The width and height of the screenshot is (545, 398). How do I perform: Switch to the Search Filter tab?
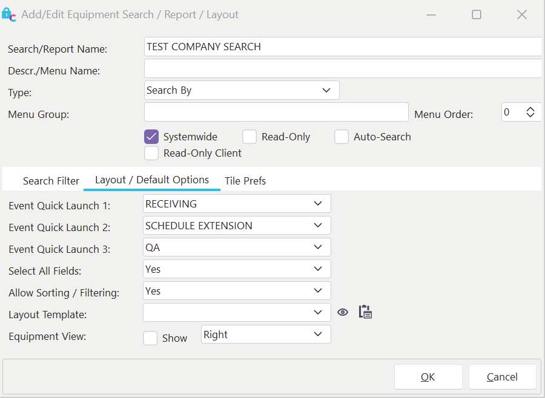pyautogui.click(x=51, y=181)
